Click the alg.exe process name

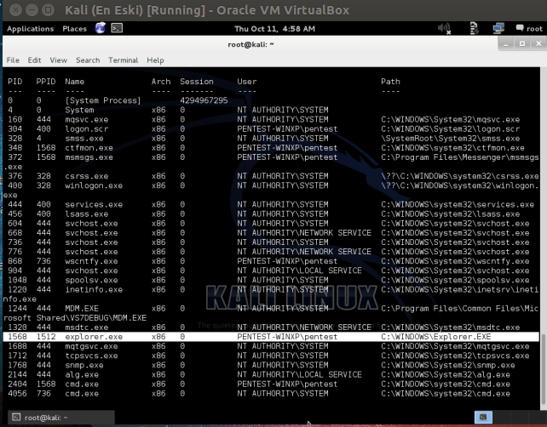[82, 374]
